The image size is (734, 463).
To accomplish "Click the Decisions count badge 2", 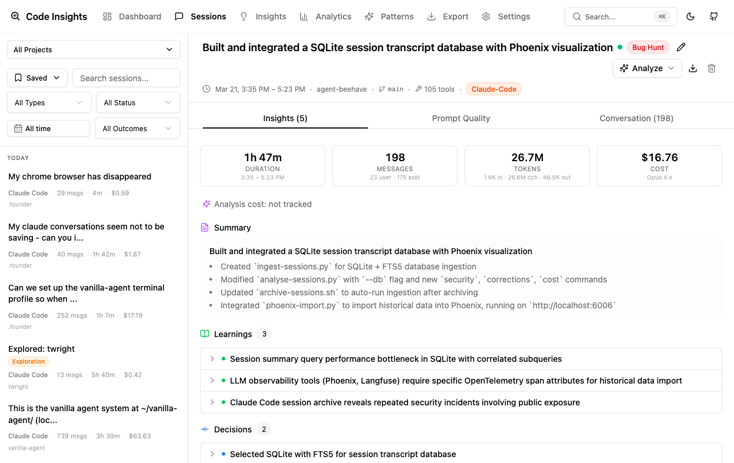I will 264,429.
